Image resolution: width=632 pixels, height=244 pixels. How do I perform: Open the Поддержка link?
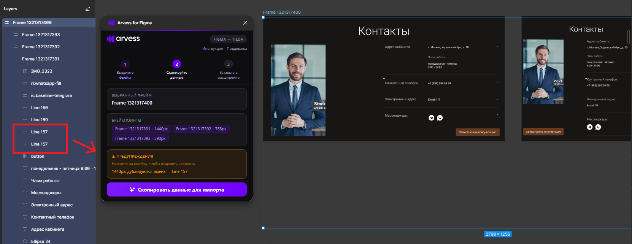click(x=237, y=49)
